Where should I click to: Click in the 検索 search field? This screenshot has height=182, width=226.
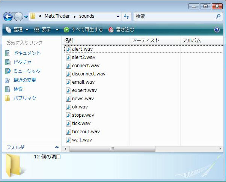174,17
